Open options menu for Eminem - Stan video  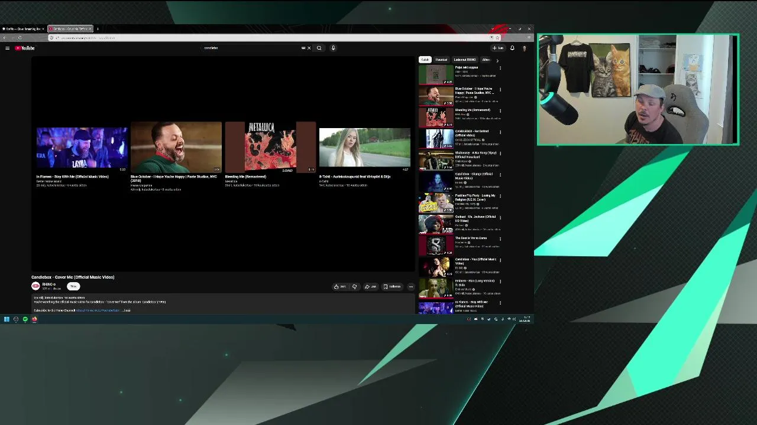500,281
